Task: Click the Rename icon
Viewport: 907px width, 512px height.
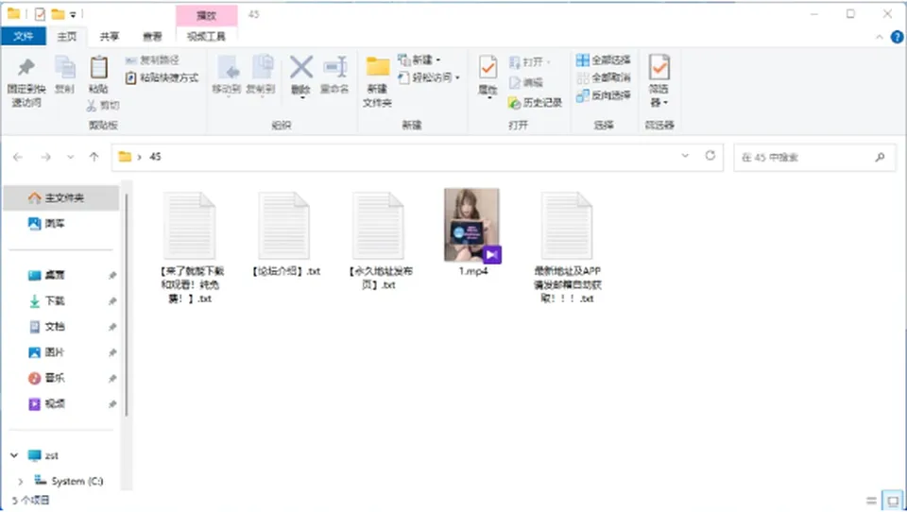Action: (334, 68)
